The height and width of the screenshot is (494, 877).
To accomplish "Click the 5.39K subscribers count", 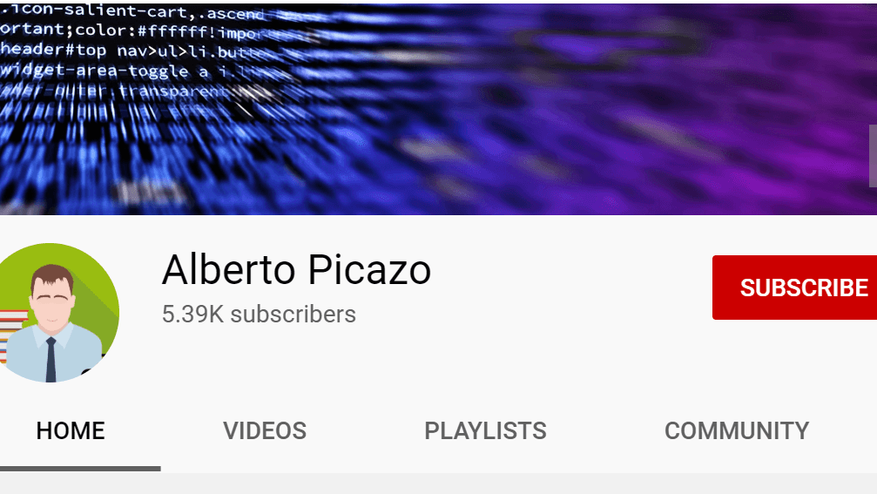I will click(259, 314).
